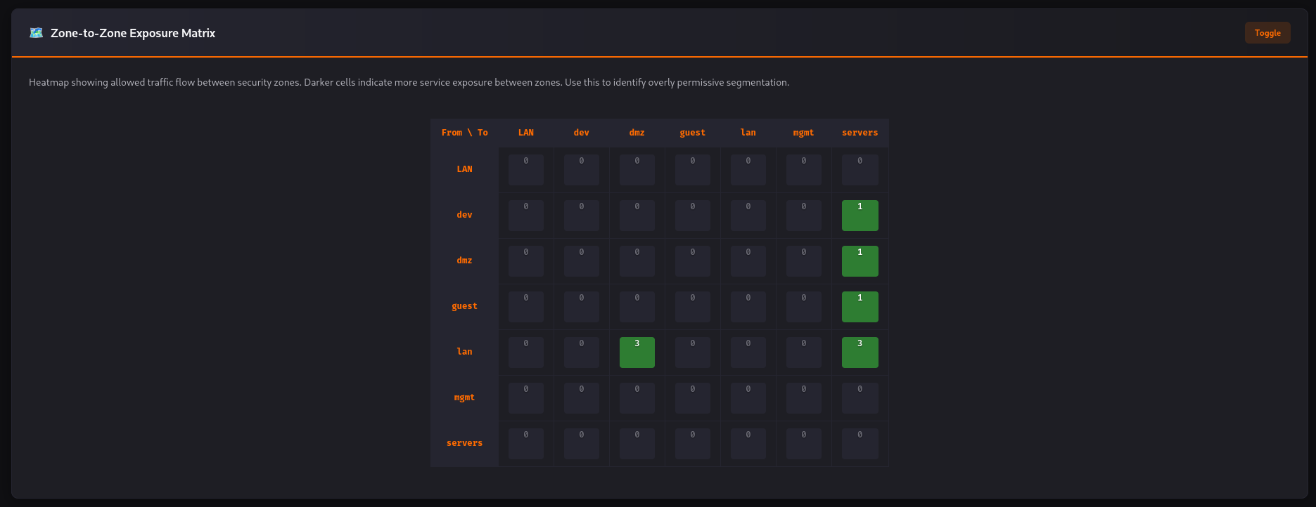Click the map icon beside Zone-to-Zone Exposure Matrix

[x=36, y=33]
